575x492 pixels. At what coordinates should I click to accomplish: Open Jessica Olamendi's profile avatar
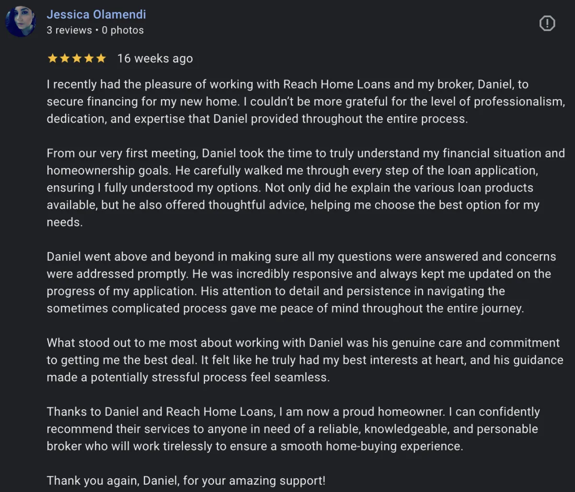coord(21,22)
